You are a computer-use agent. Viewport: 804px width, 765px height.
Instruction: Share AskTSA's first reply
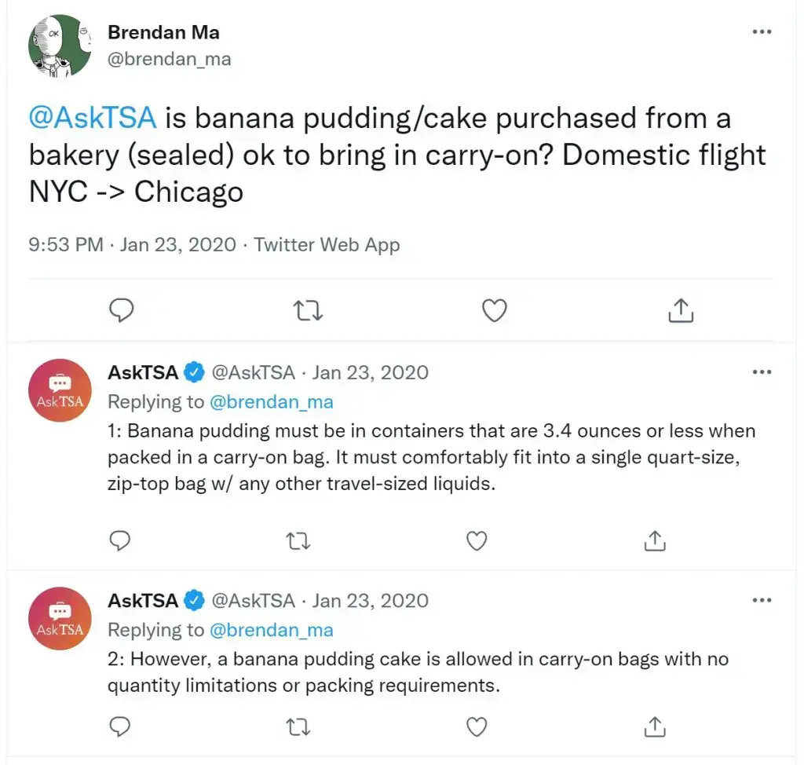[x=654, y=540]
